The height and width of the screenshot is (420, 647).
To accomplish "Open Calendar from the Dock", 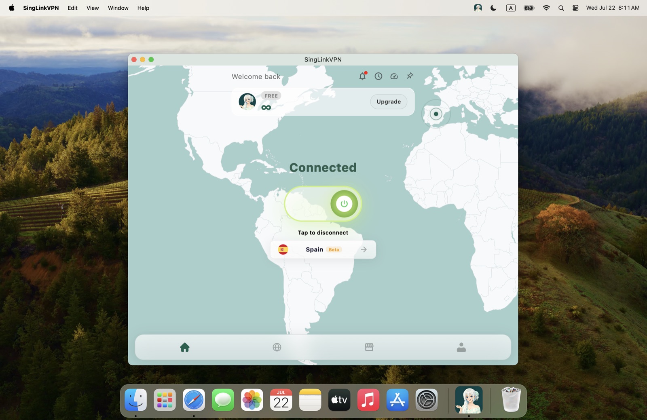I will click(x=281, y=400).
